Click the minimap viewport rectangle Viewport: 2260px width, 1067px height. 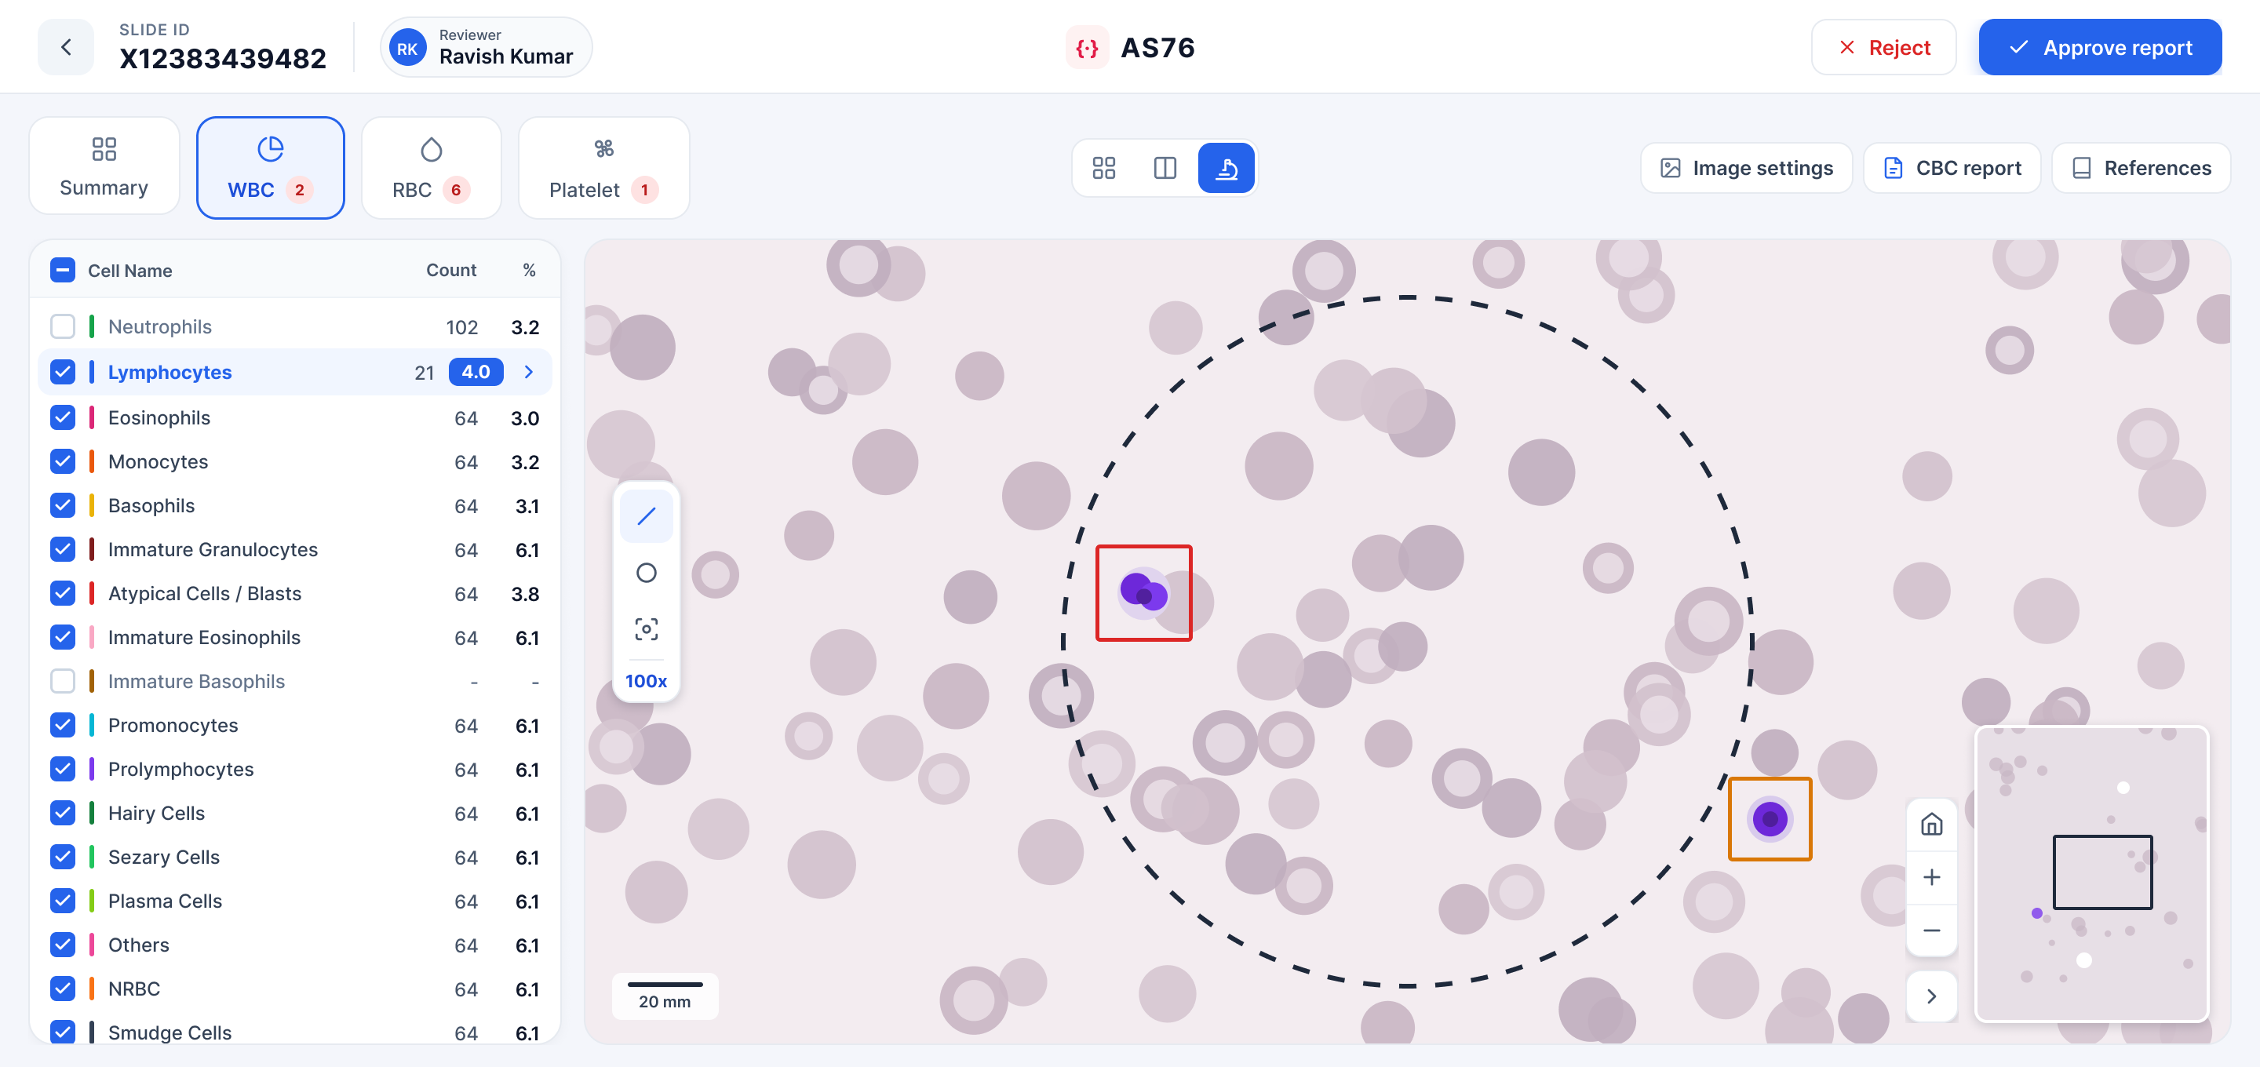[x=2101, y=872]
